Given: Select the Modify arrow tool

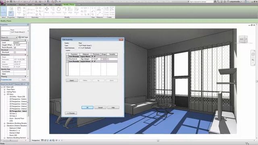Looking at the screenshot, I should (3, 11).
